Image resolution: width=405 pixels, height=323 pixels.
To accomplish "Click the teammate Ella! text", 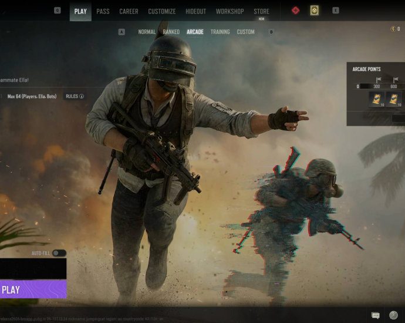I will pyautogui.click(x=14, y=80).
